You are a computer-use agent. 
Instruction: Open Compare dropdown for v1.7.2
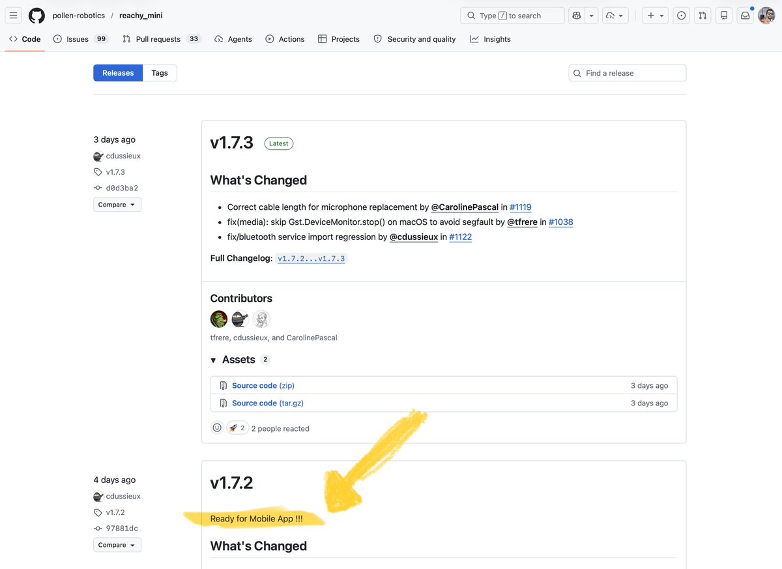coord(117,545)
